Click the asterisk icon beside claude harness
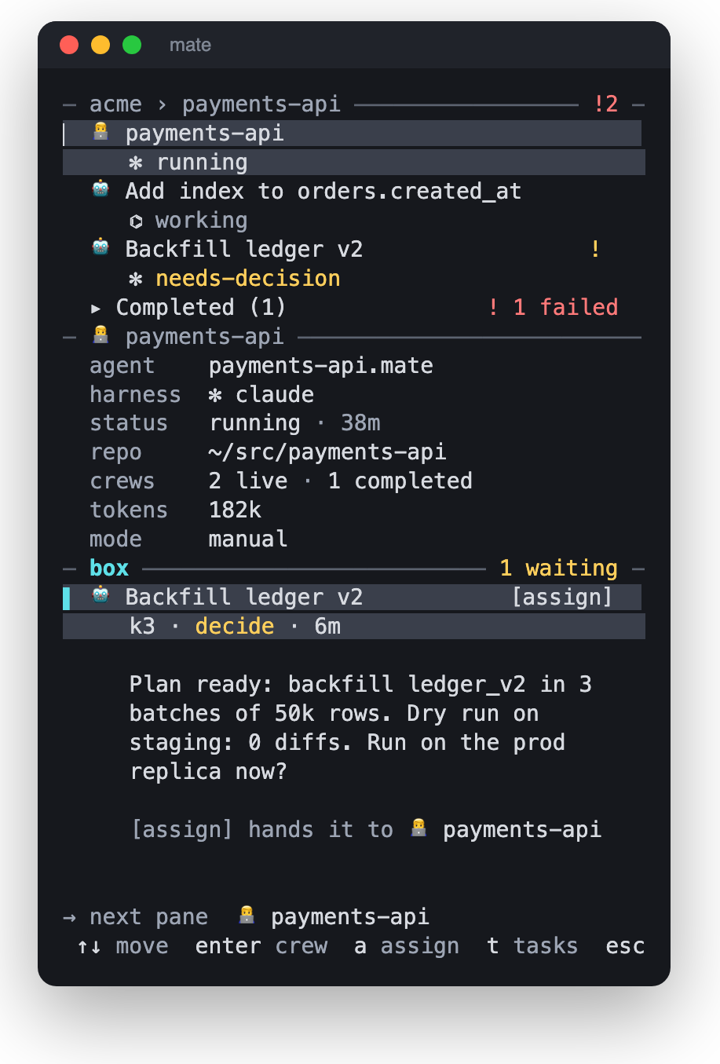720x1064 pixels. pos(215,396)
